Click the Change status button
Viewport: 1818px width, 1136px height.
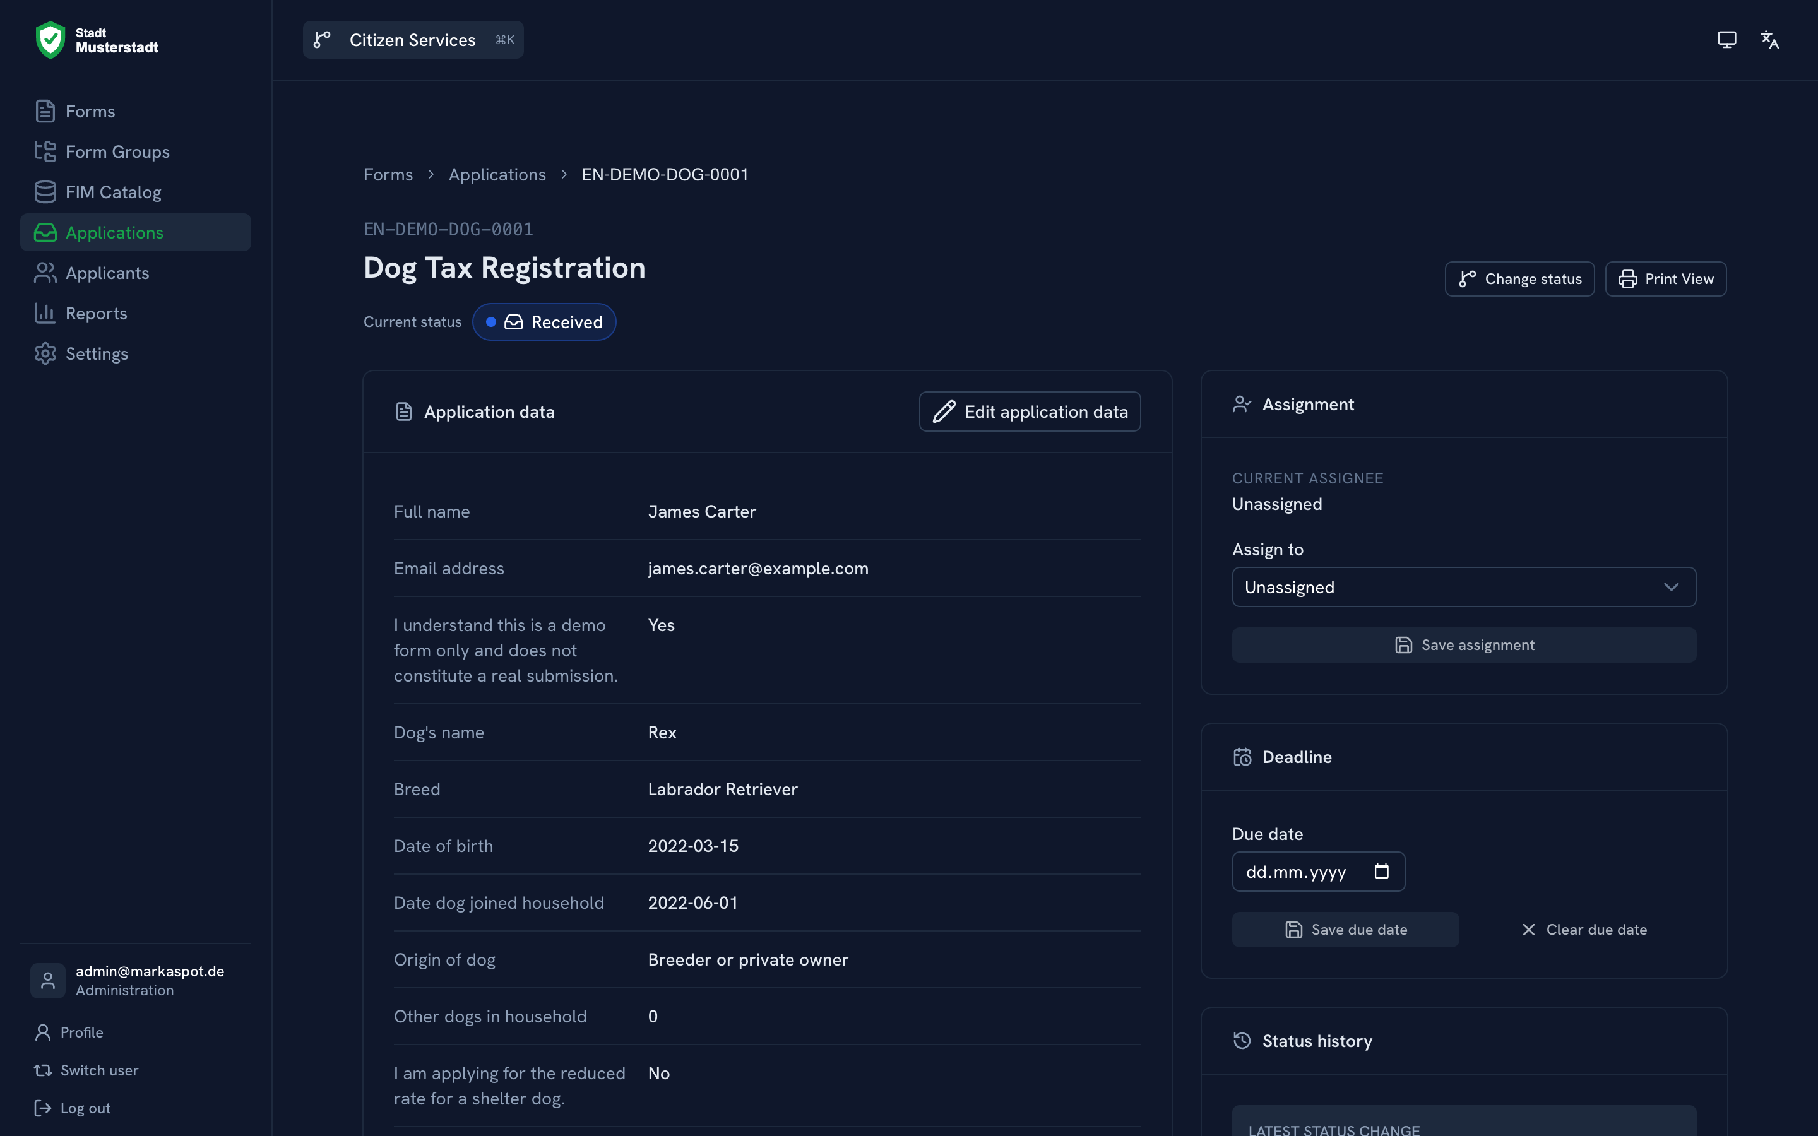coord(1519,279)
